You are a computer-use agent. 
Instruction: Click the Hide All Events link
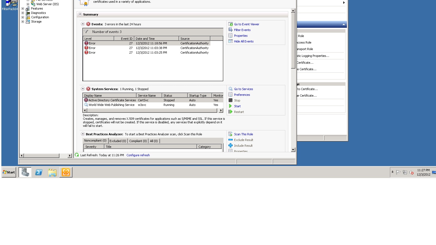pos(244,41)
